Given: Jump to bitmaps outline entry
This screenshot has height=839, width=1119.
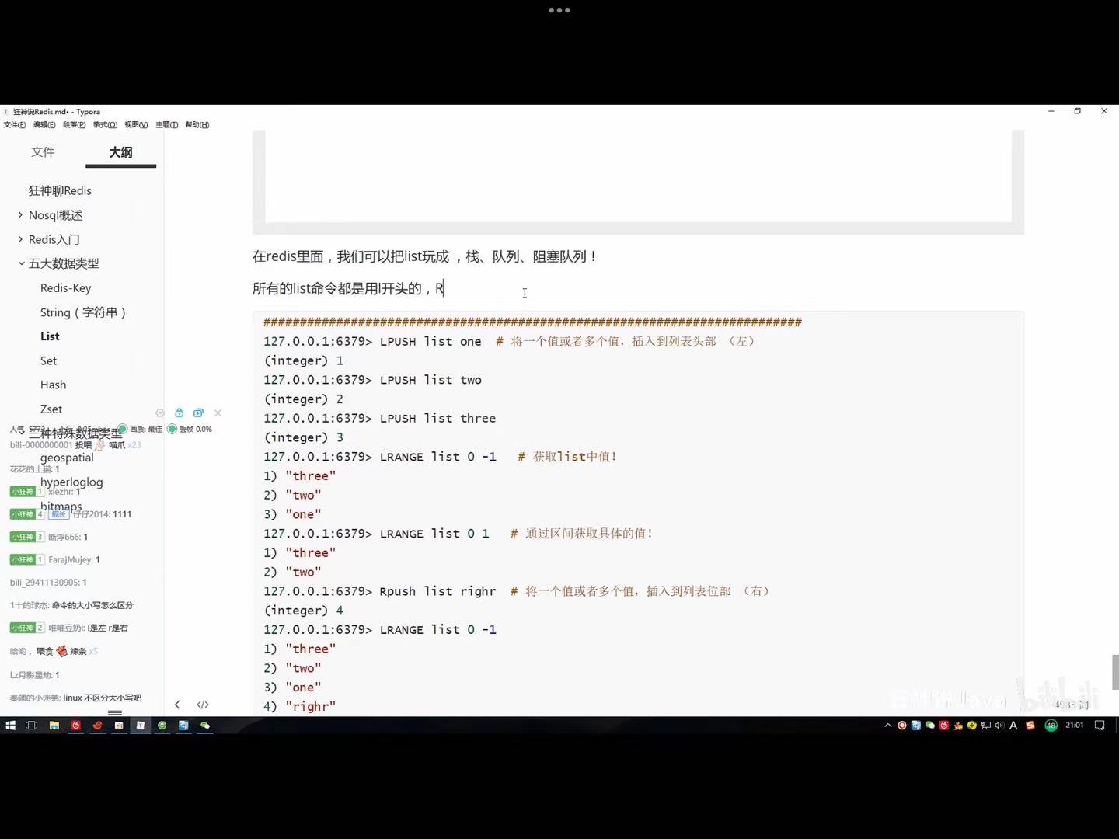Looking at the screenshot, I should (61, 507).
